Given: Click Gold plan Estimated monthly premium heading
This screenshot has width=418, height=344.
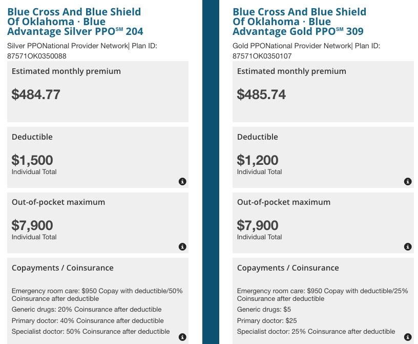Looking at the screenshot, I should [x=291, y=71].
